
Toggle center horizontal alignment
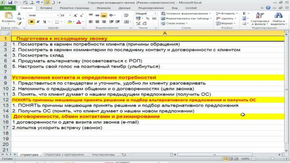(x=97, y=22)
